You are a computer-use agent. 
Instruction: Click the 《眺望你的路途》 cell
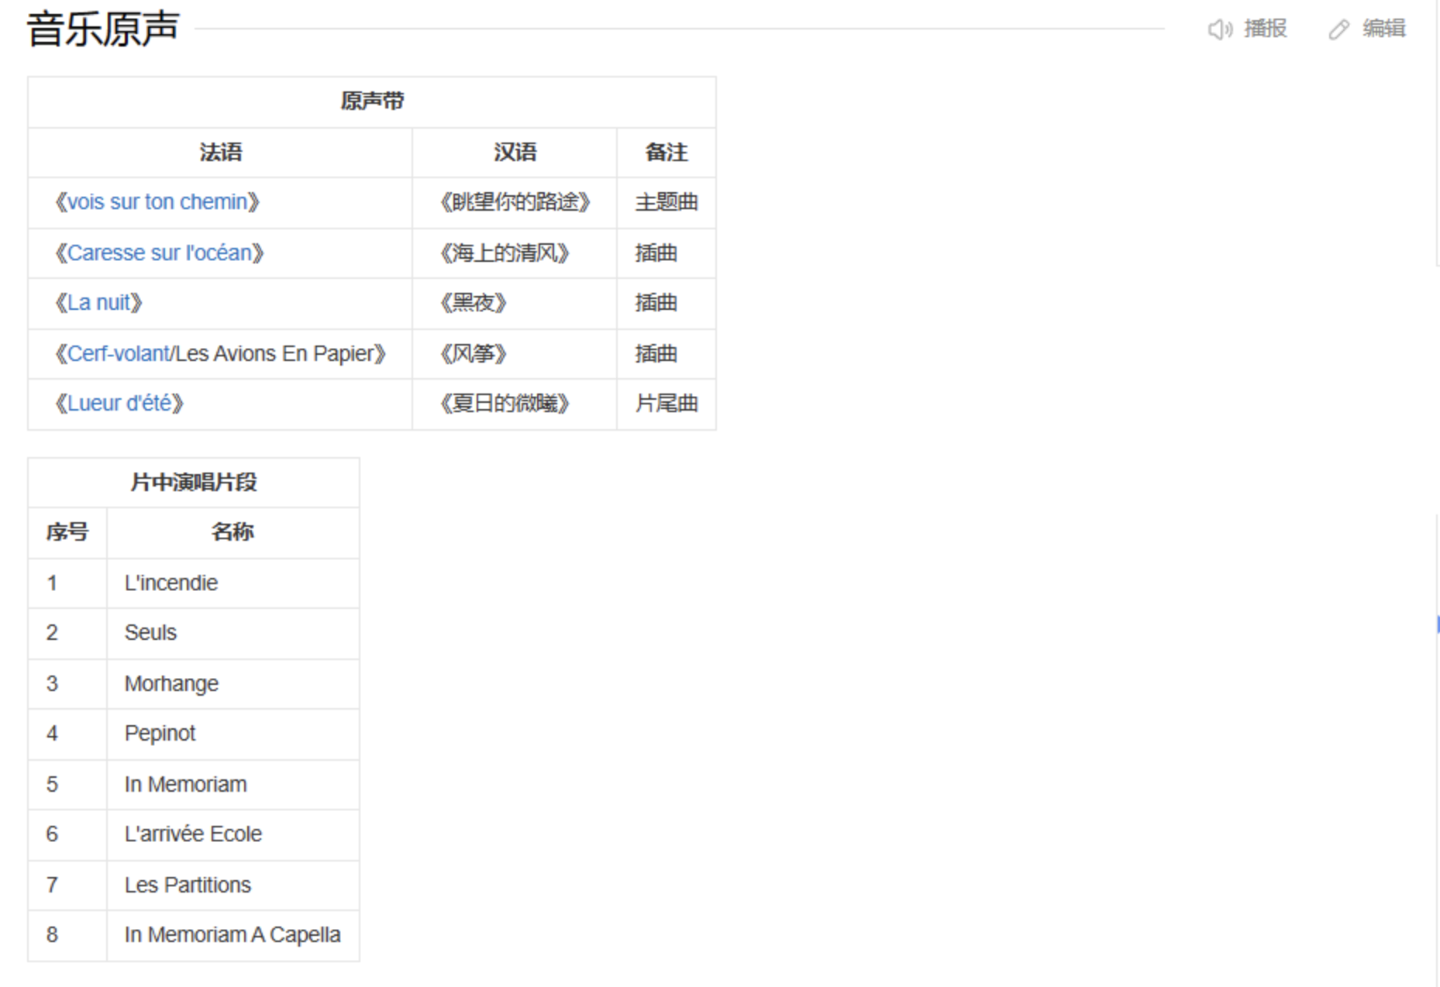tap(515, 202)
